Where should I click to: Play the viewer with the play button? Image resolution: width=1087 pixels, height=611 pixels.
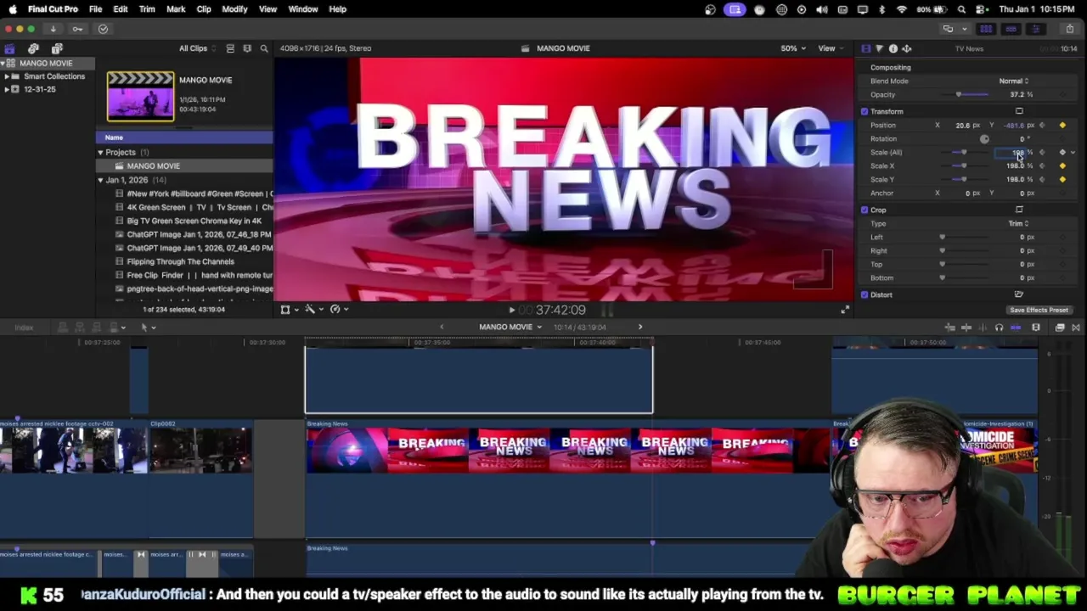[x=511, y=310]
